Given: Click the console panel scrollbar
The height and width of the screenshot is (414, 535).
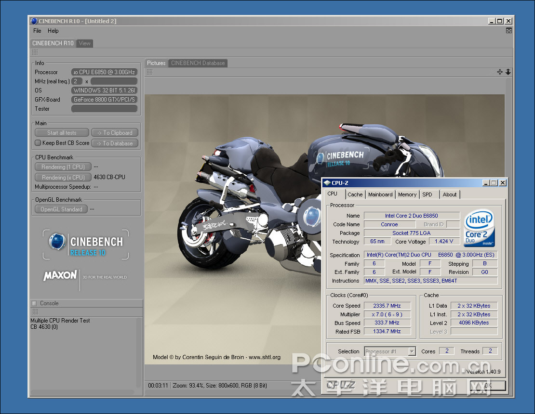Looking at the screenshot, I should [139, 353].
